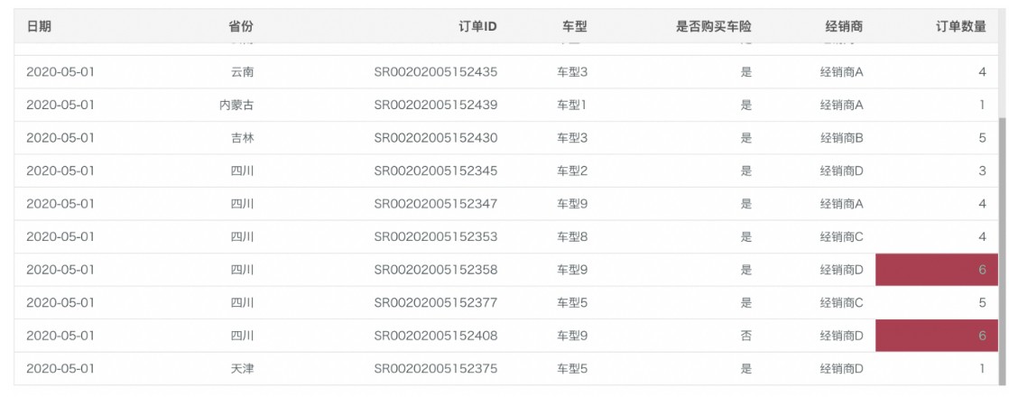The image size is (1009, 397).
Task: Click quantity 3 in the SR00202005152345 row
Action: pos(983,171)
